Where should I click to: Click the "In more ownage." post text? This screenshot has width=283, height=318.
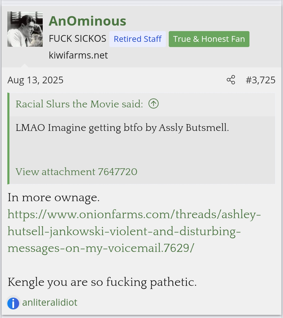coord(53,197)
